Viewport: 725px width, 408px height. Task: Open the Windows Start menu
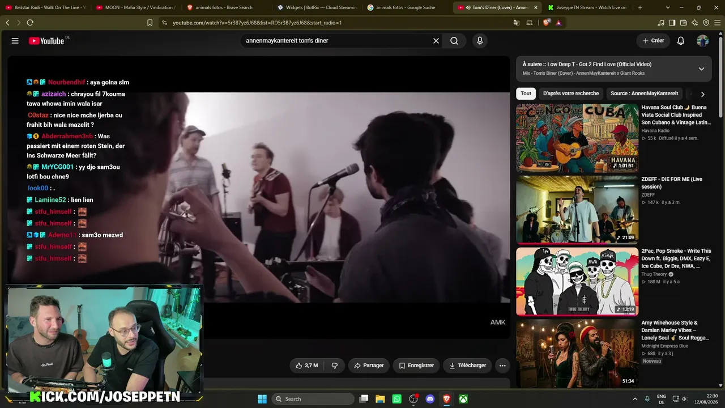[262, 399]
